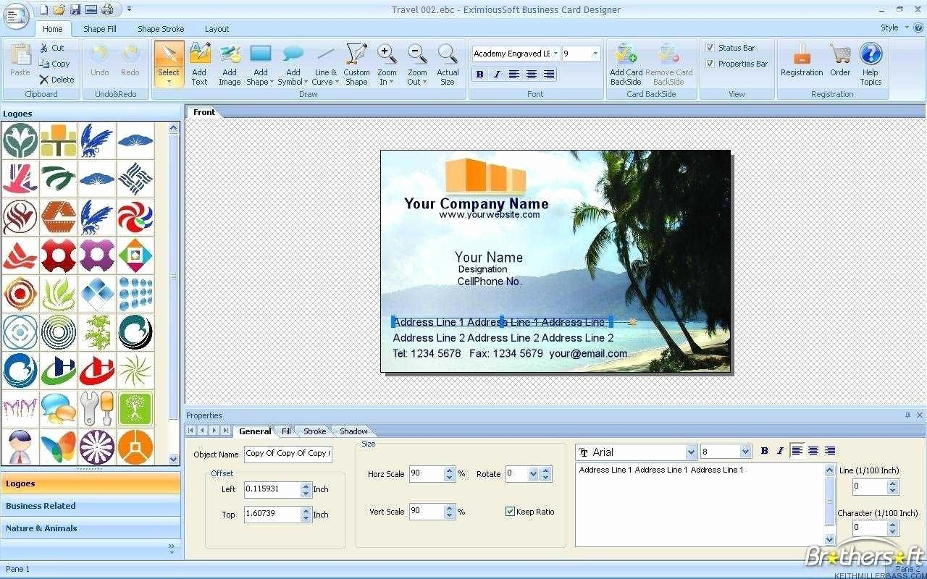Image resolution: width=927 pixels, height=579 pixels.
Task: Toggle the Status Bar checkbox
Action: 710,47
